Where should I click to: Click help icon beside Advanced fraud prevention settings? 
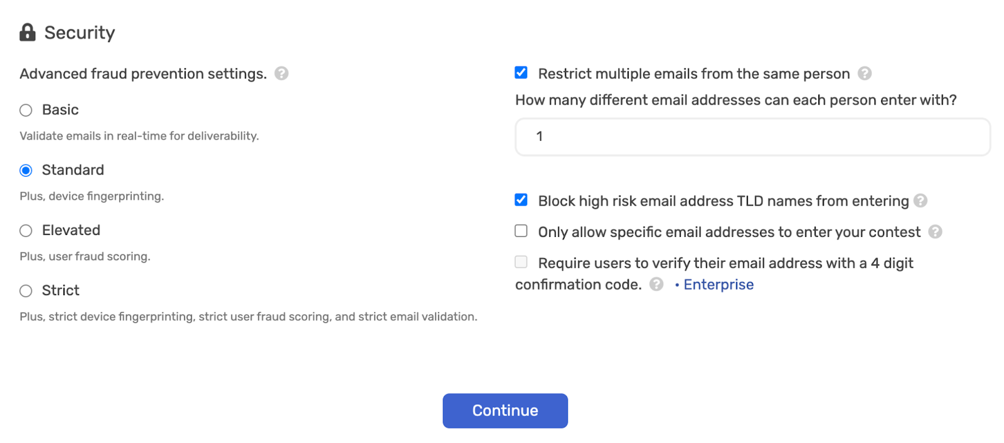coord(282,74)
